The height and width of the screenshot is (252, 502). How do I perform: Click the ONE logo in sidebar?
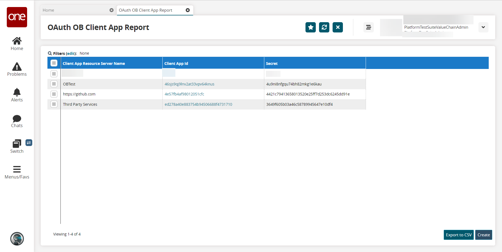click(17, 17)
